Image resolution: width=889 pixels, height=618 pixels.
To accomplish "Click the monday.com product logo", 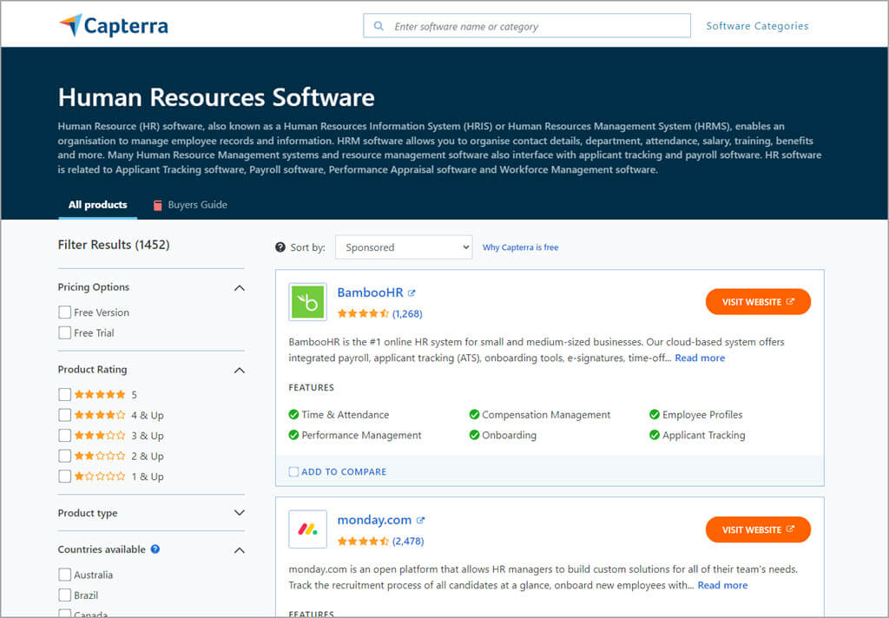I will 307,529.
